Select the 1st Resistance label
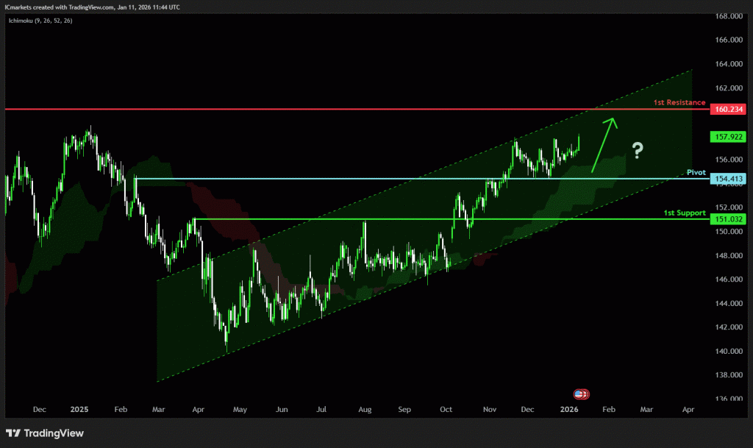The width and height of the screenshot is (753, 448). point(679,102)
